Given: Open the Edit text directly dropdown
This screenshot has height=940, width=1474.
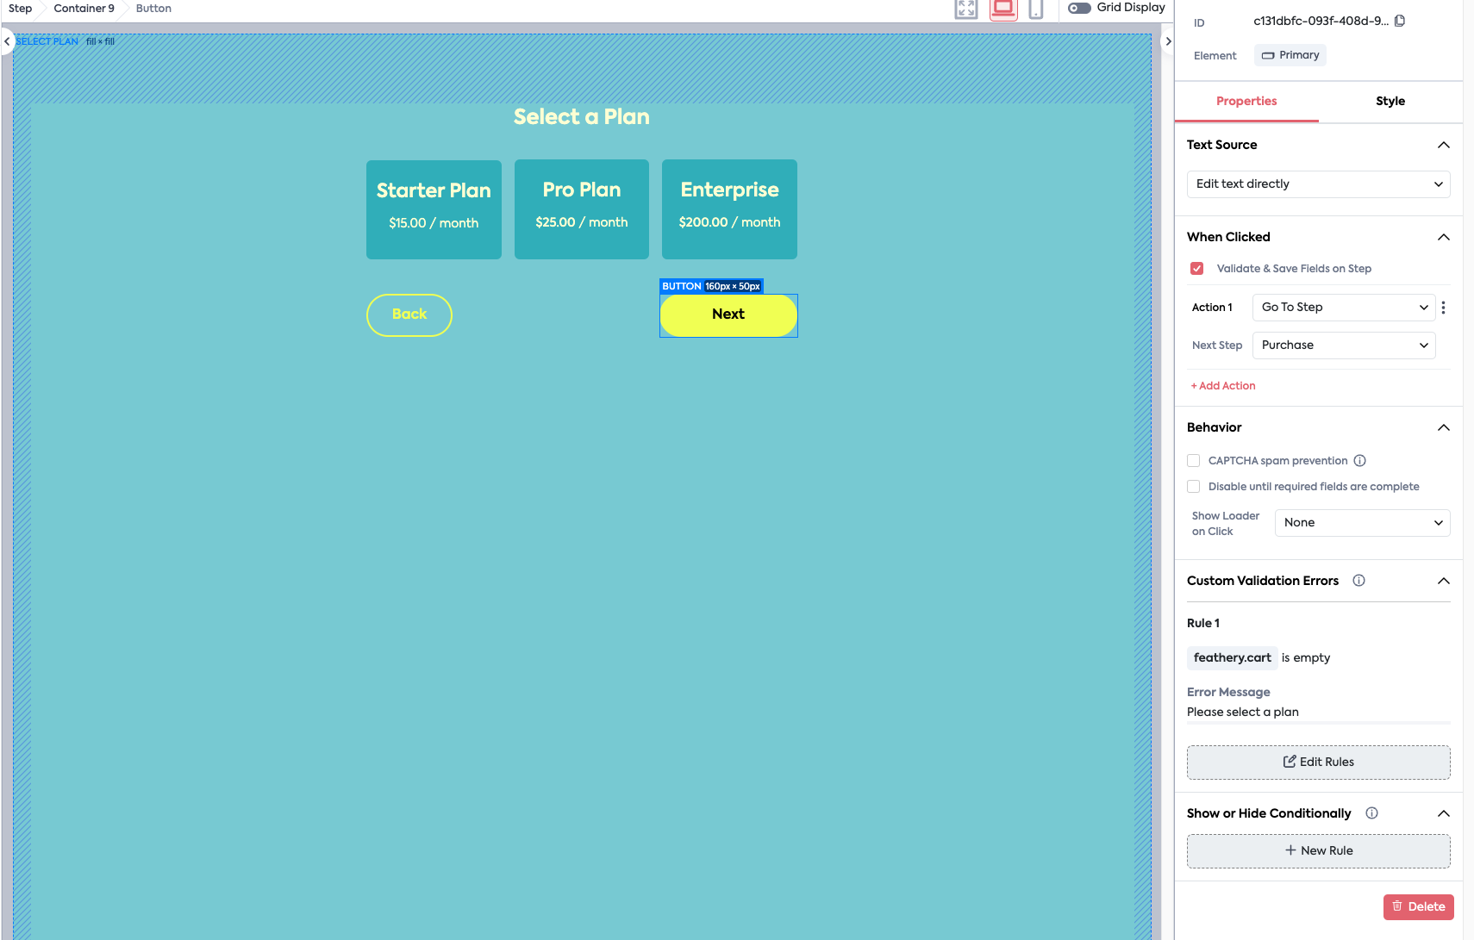Looking at the screenshot, I should click(1318, 184).
